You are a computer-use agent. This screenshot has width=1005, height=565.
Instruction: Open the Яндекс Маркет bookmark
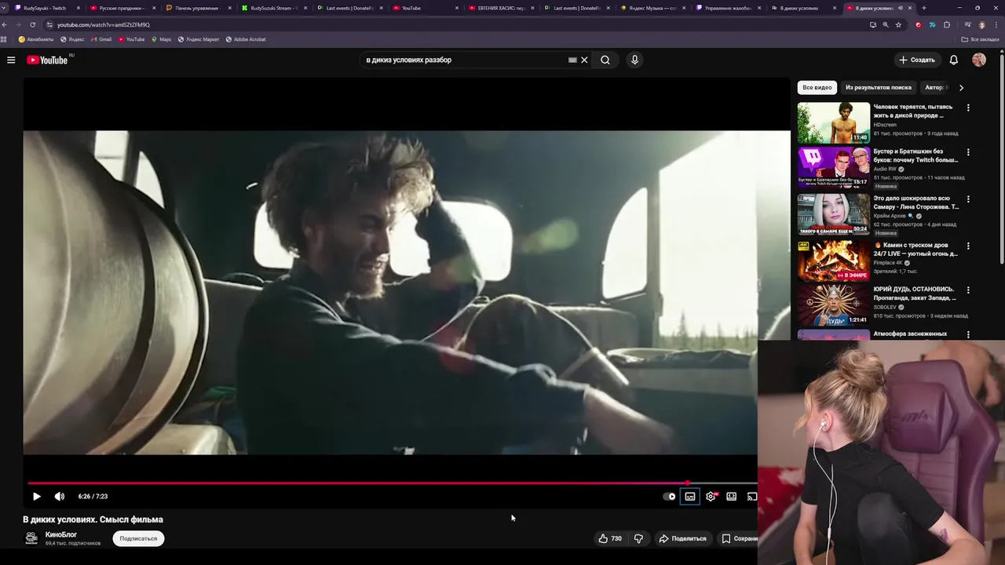click(x=198, y=39)
